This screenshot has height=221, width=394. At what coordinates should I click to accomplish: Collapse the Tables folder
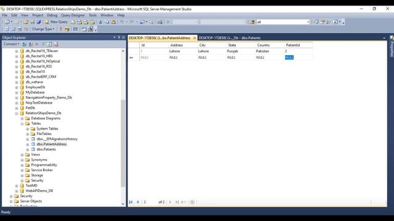pos(22,123)
